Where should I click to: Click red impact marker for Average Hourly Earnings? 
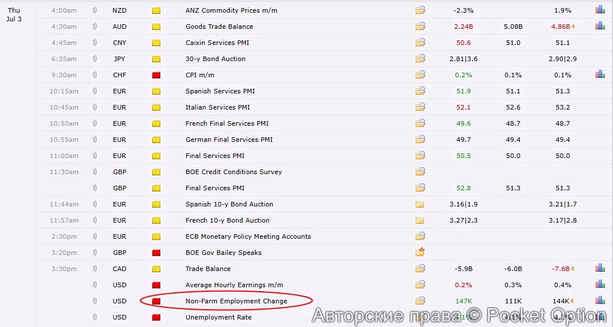tap(156, 285)
